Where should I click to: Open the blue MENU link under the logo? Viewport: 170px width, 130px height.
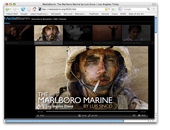click(7, 23)
